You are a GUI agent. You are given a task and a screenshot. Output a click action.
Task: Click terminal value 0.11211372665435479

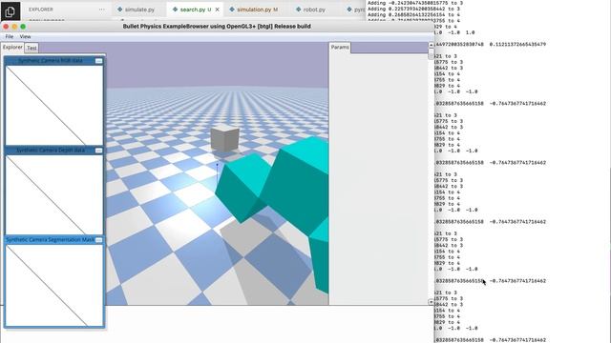tap(517, 45)
